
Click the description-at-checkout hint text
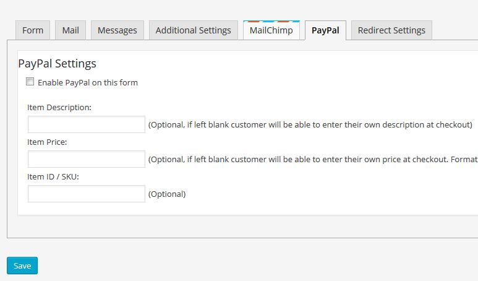point(310,125)
